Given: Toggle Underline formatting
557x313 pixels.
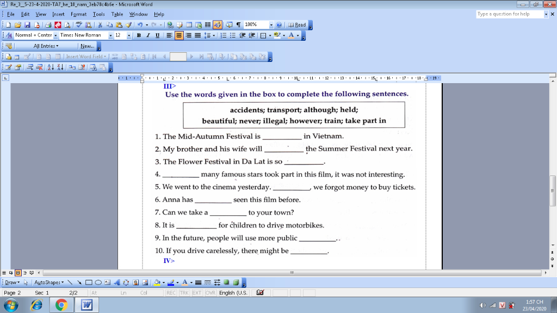Looking at the screenshot, I should (157, 35).
